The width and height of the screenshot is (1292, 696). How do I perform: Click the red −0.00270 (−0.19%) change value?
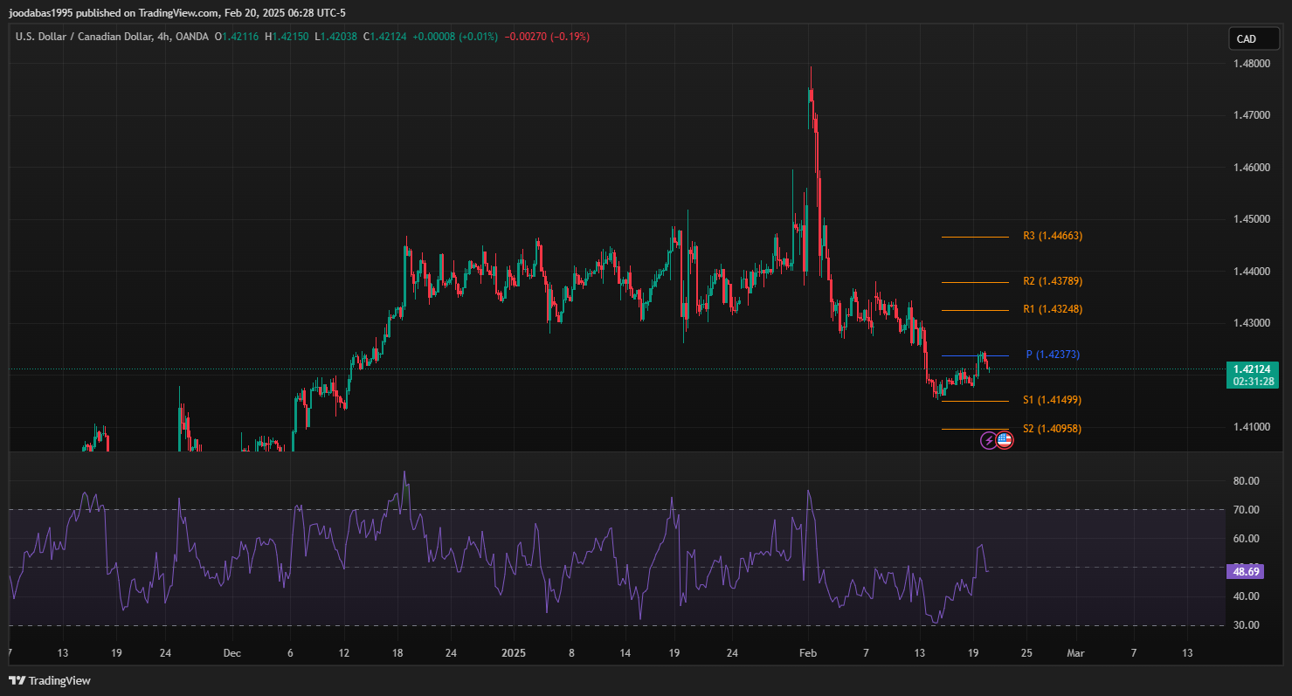(x=547, y=37)
